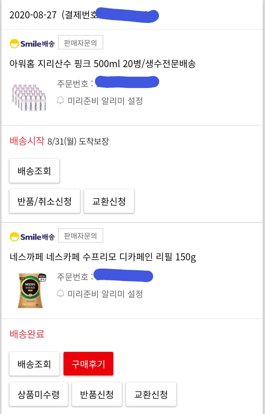Click 교환신청 under the water order
The image size is (265, 414).
point(109,201)
